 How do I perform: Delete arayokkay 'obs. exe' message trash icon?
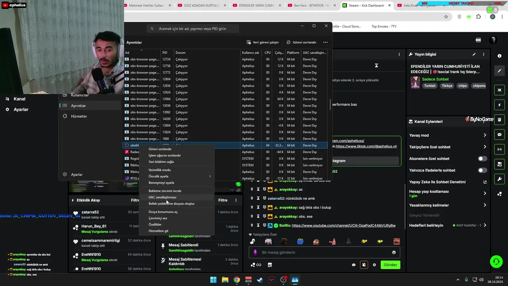coord(252,216)
